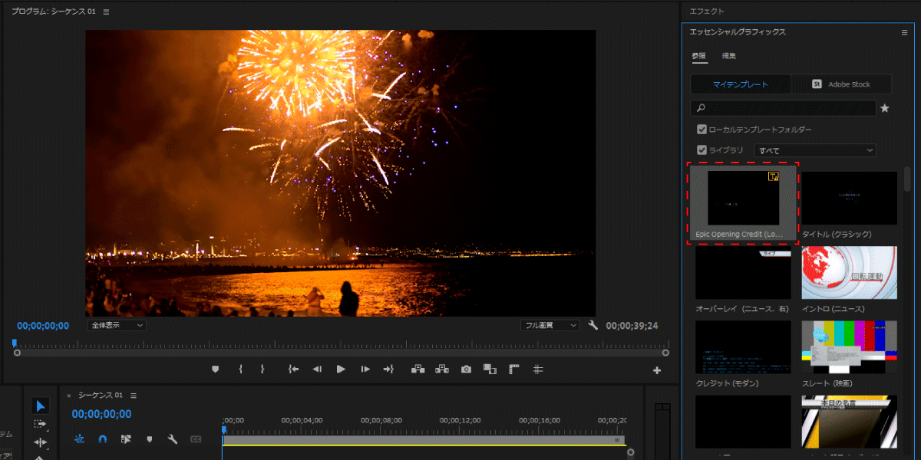Open Program monitor settings wrench

593,325
